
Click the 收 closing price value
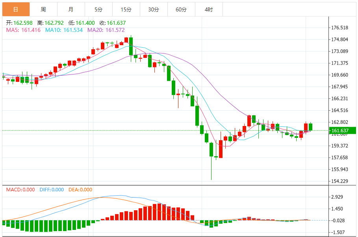click(x=116, y=23)
